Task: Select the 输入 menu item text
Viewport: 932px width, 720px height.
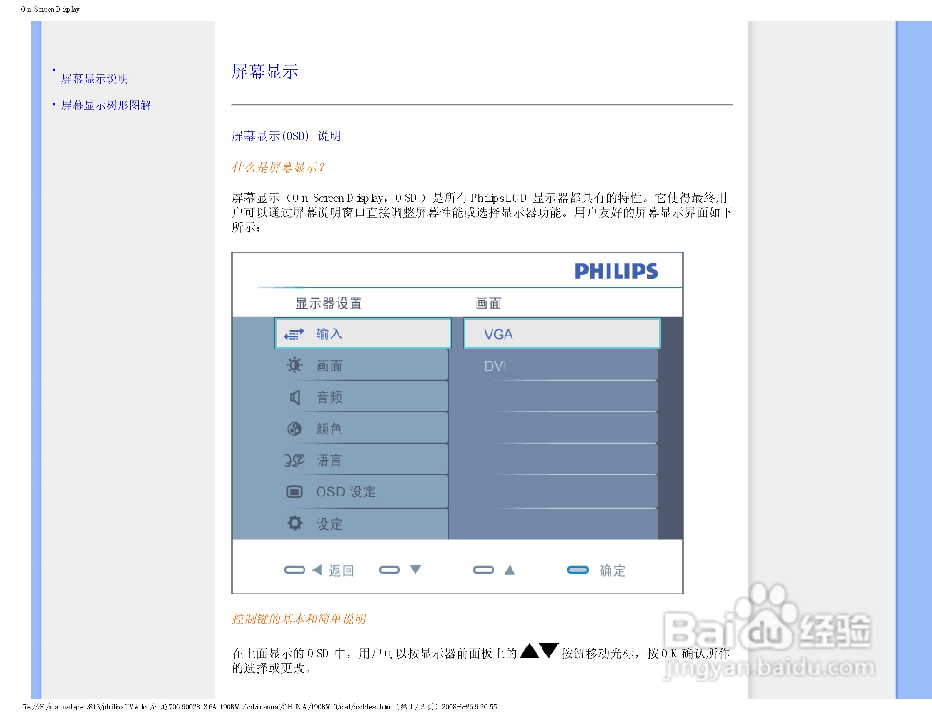Action: coord(329,334)
